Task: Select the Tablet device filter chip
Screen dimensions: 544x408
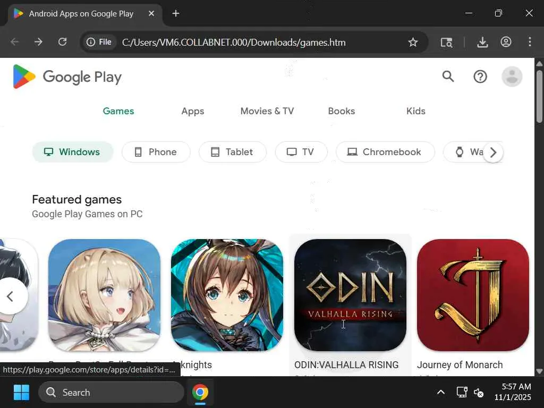Action: [233, 152]
